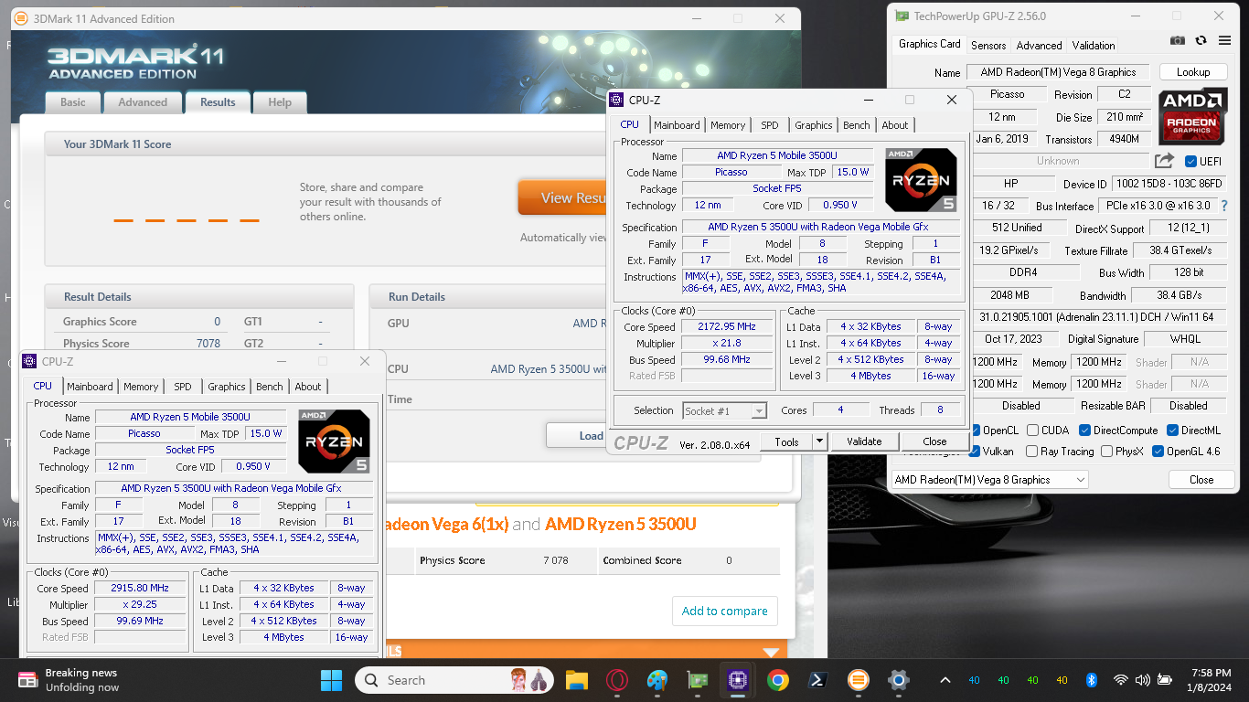Open the Tools dropdown arrow in CPU-Z
Image resolution: width=1249 pixels, height=702 pixels.
tap(819, 441)
